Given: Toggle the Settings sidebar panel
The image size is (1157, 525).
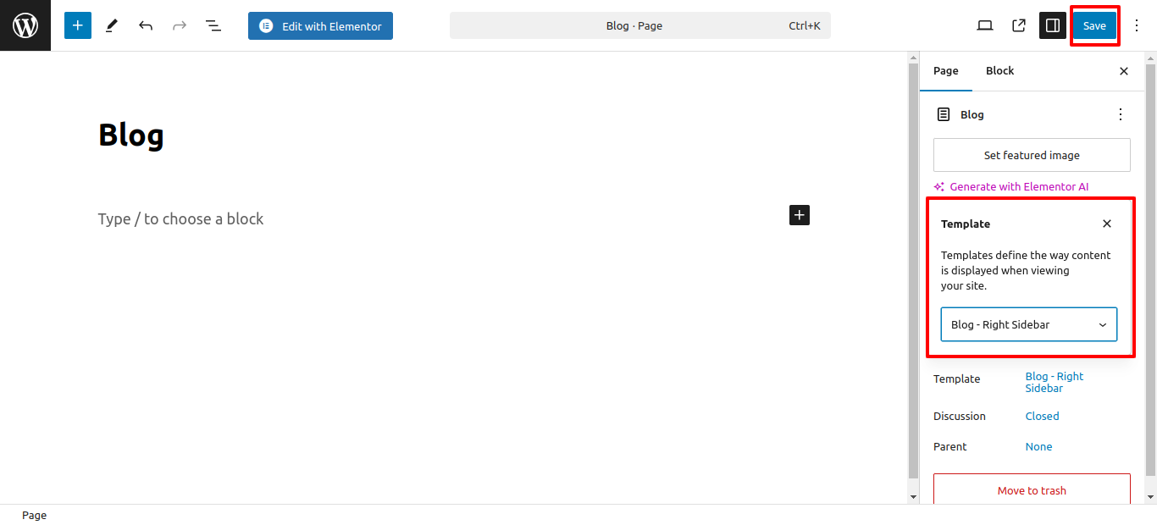Looking at the screenshot, I should 1053,25.
